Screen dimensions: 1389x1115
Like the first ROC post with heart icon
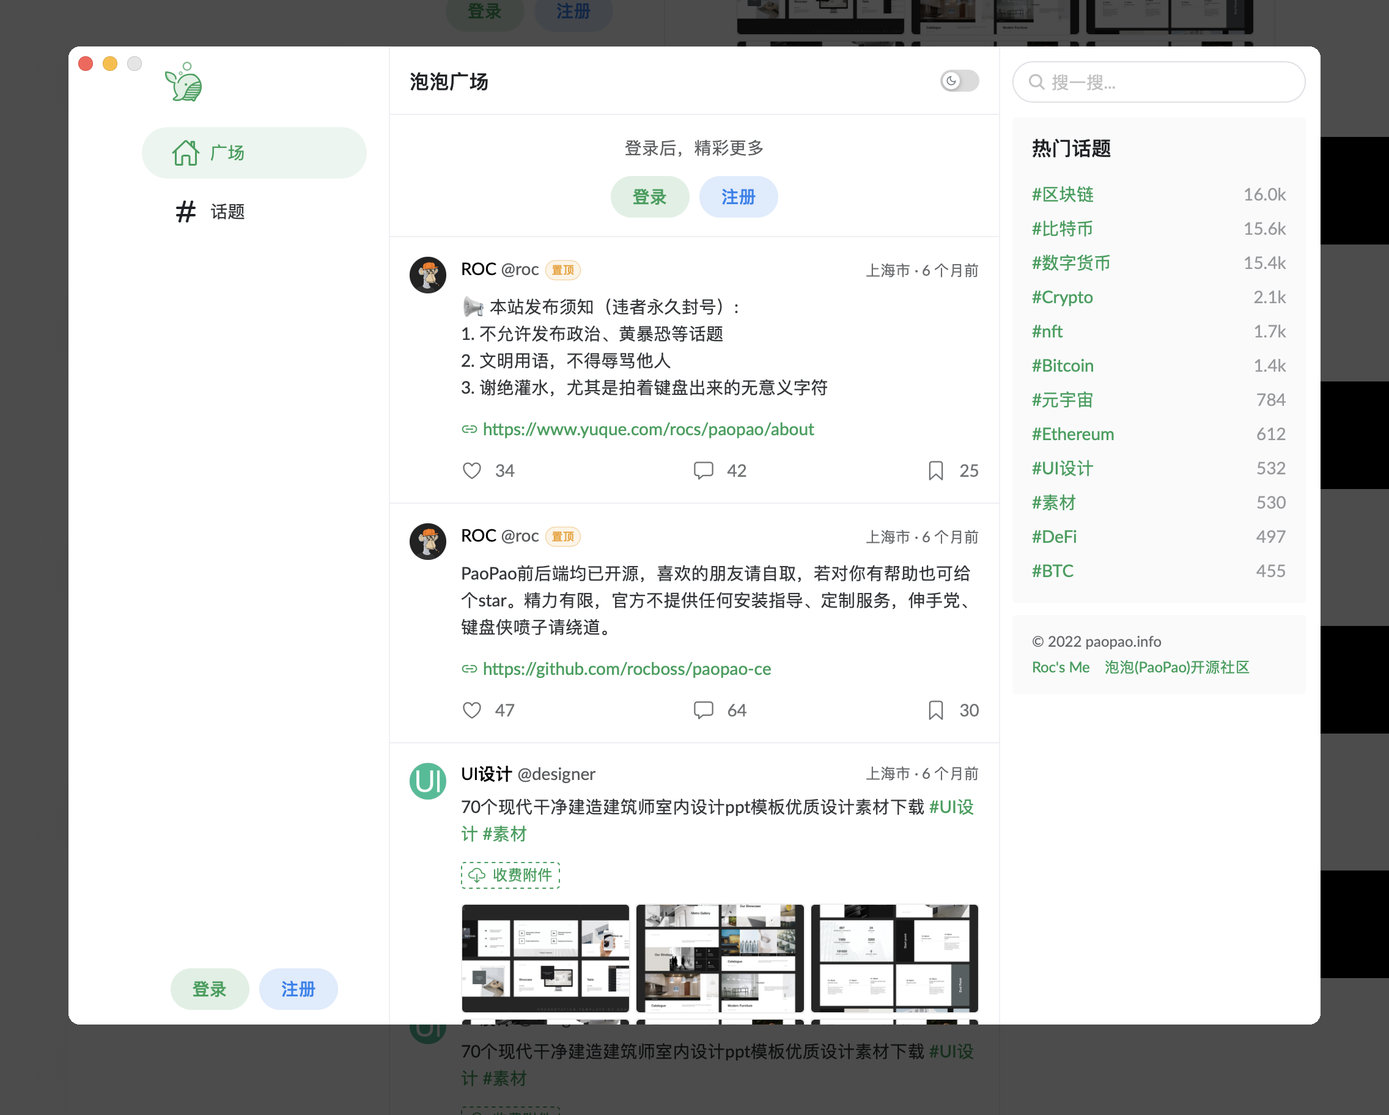[x=471, y=471]
